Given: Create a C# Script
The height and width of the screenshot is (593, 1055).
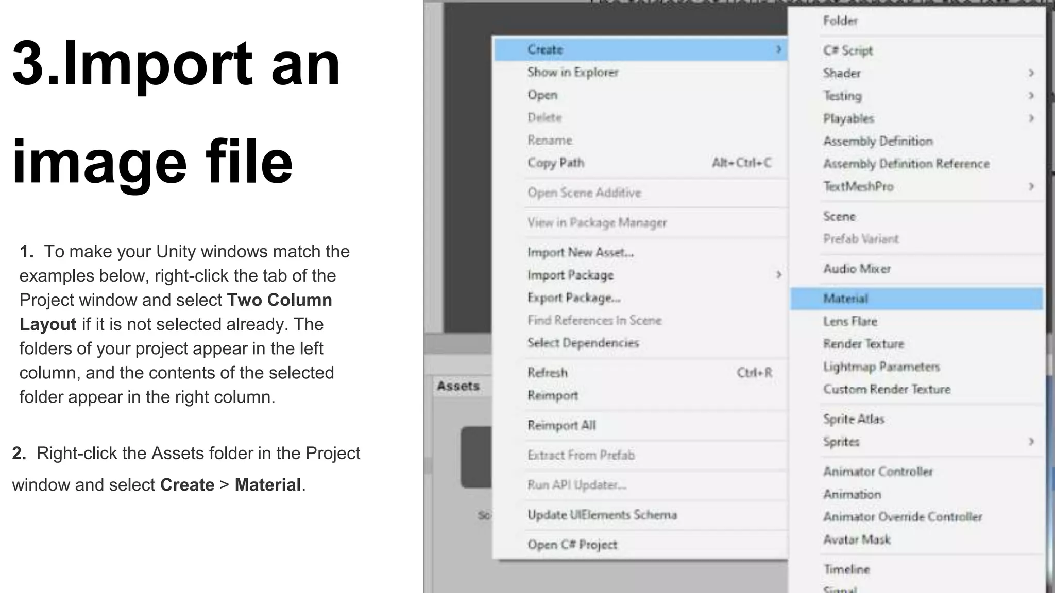Looking at the screenshot, I should (917, 50).
